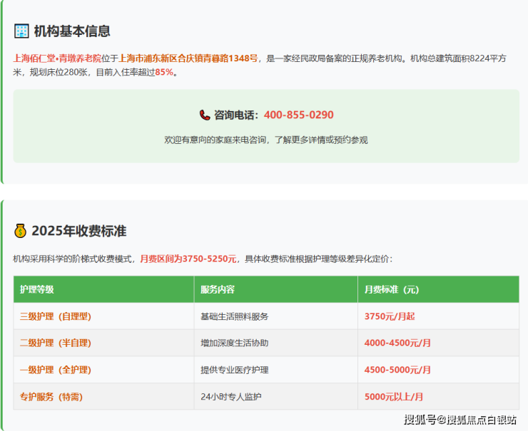Click the 月费标准（元） column header
The height and width of the screenshot is (431, 528).
tap(392, 289)
